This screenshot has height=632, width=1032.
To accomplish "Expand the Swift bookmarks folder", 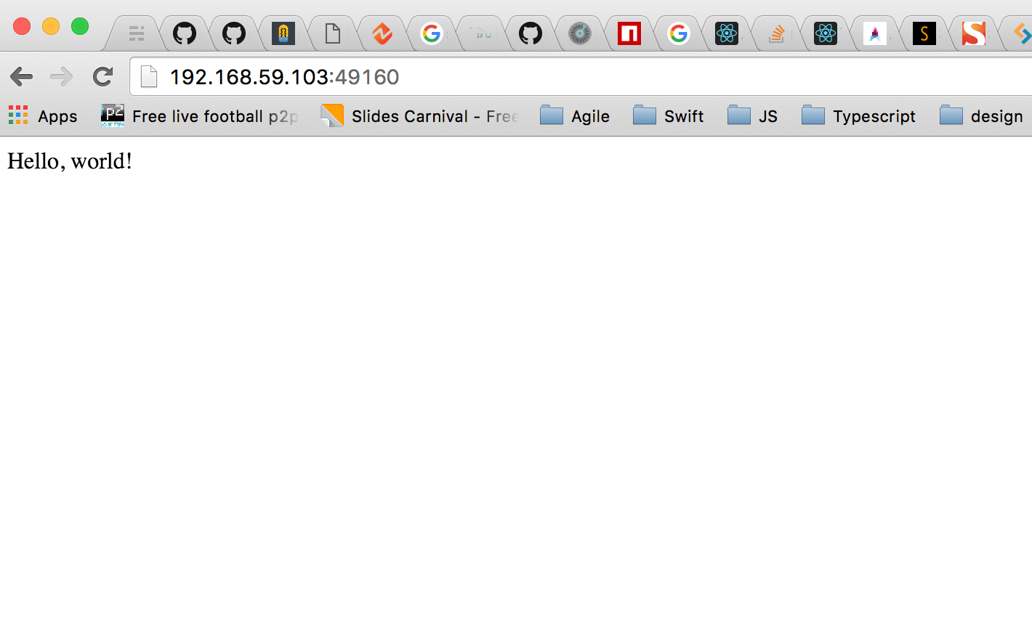I will click(x=669, y=116).
